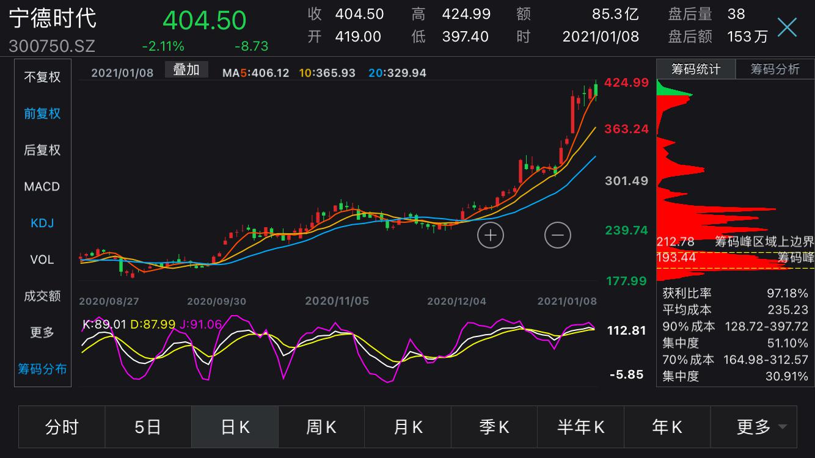
Task: Click the date 2021/01/08 in header
Action: coord(601,37)
